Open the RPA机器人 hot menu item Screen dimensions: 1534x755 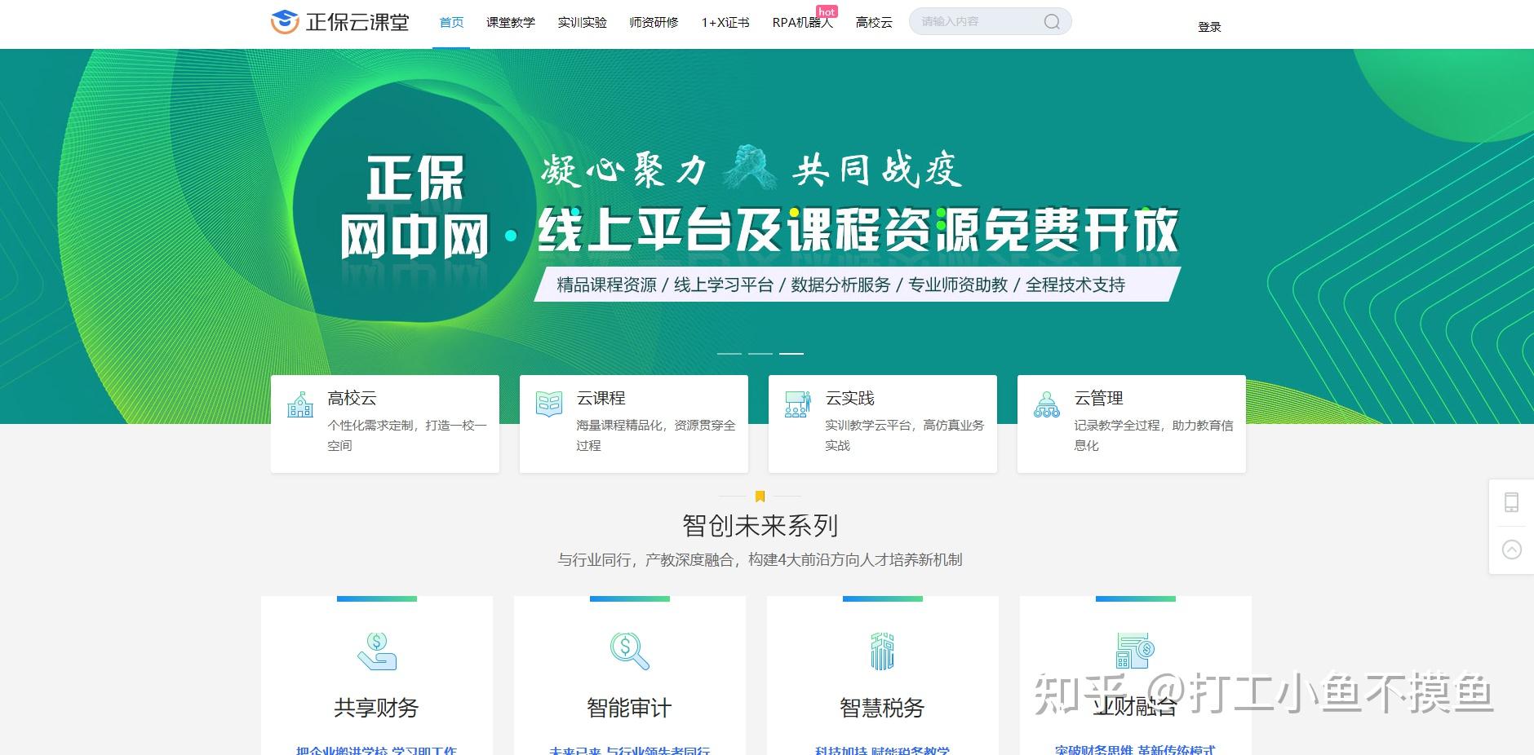[802, 23]
